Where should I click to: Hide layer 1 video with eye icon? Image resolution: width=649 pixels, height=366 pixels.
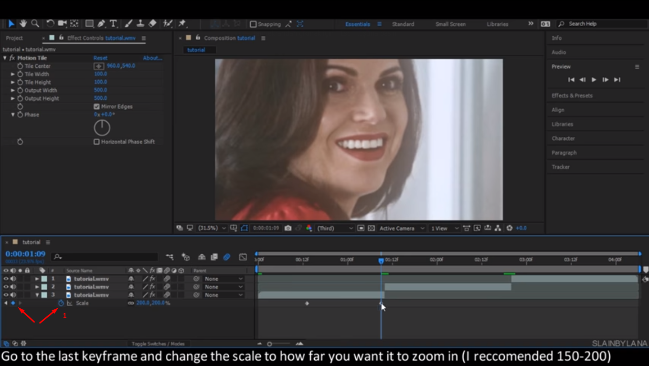click(x=6, y=279)
